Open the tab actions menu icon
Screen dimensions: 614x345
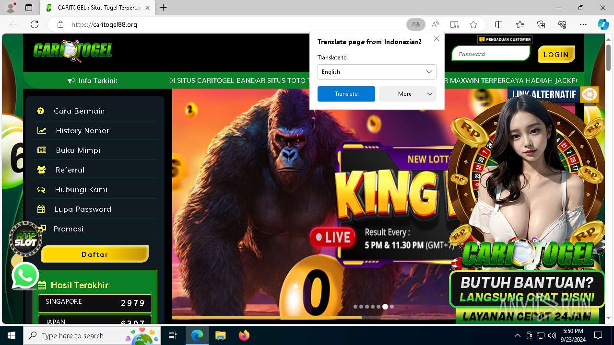pos(29,8)
